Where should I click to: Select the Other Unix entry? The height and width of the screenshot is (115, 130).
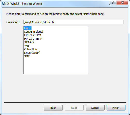pyautogui.click(x=31, y=49)
